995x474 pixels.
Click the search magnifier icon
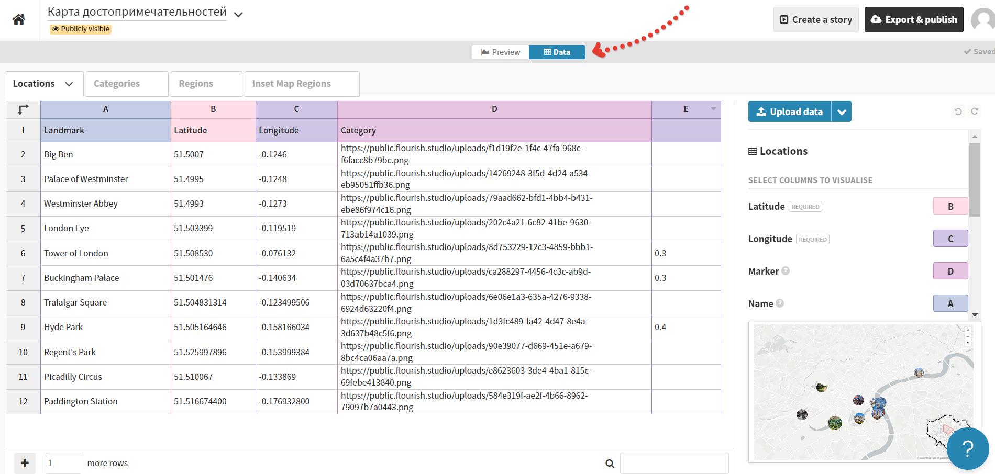(610, 464)
